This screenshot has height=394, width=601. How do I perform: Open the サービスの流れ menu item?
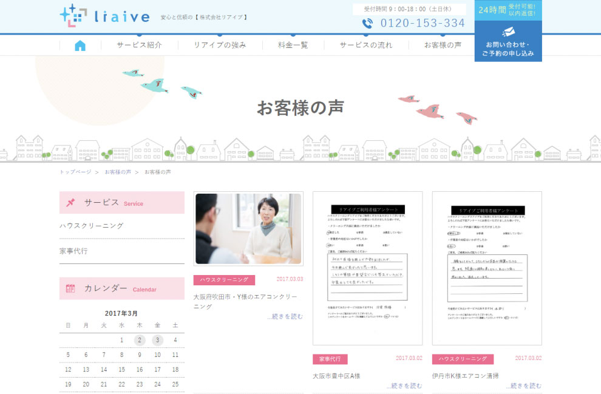pos(366,45)
